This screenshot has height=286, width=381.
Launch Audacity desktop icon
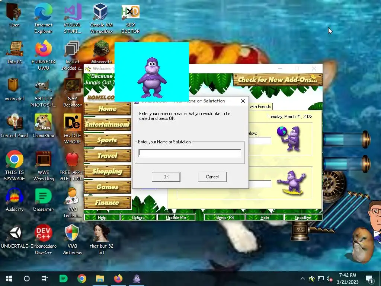click(x=15, y=200)
